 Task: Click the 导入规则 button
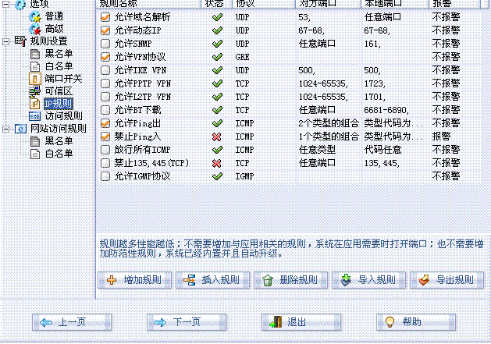point(369,280)
